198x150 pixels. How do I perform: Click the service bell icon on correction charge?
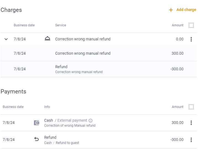(47, 38)
